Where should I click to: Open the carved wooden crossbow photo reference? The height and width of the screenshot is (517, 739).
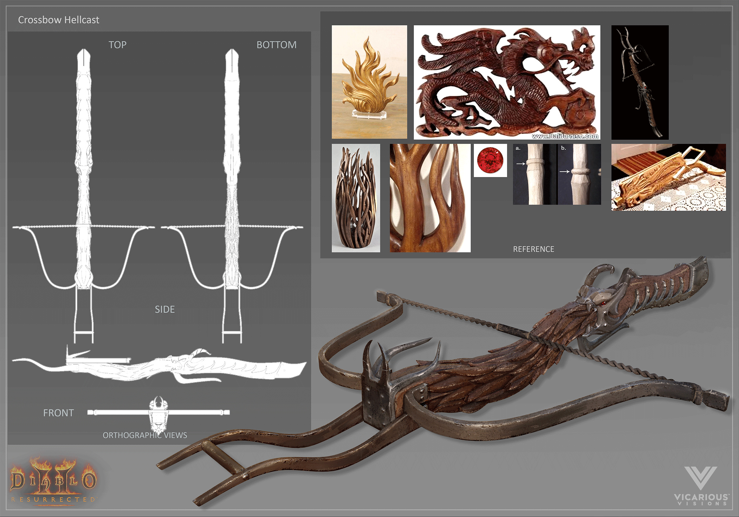(669, 177)
